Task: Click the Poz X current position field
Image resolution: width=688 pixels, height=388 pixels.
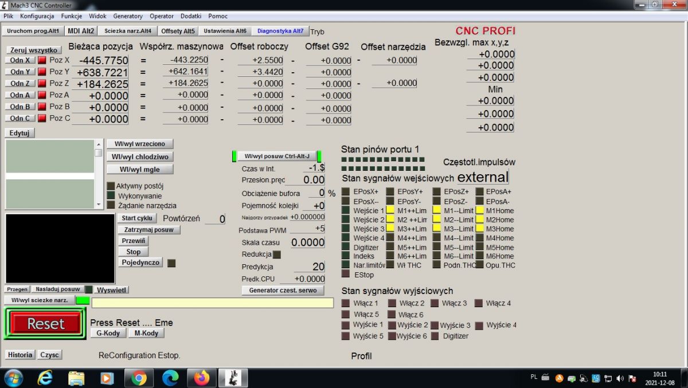Action: coord(100,60)
